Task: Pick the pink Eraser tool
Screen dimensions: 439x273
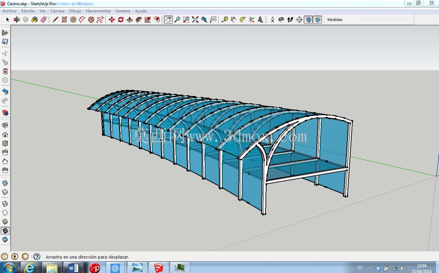Action: point(44,20)
